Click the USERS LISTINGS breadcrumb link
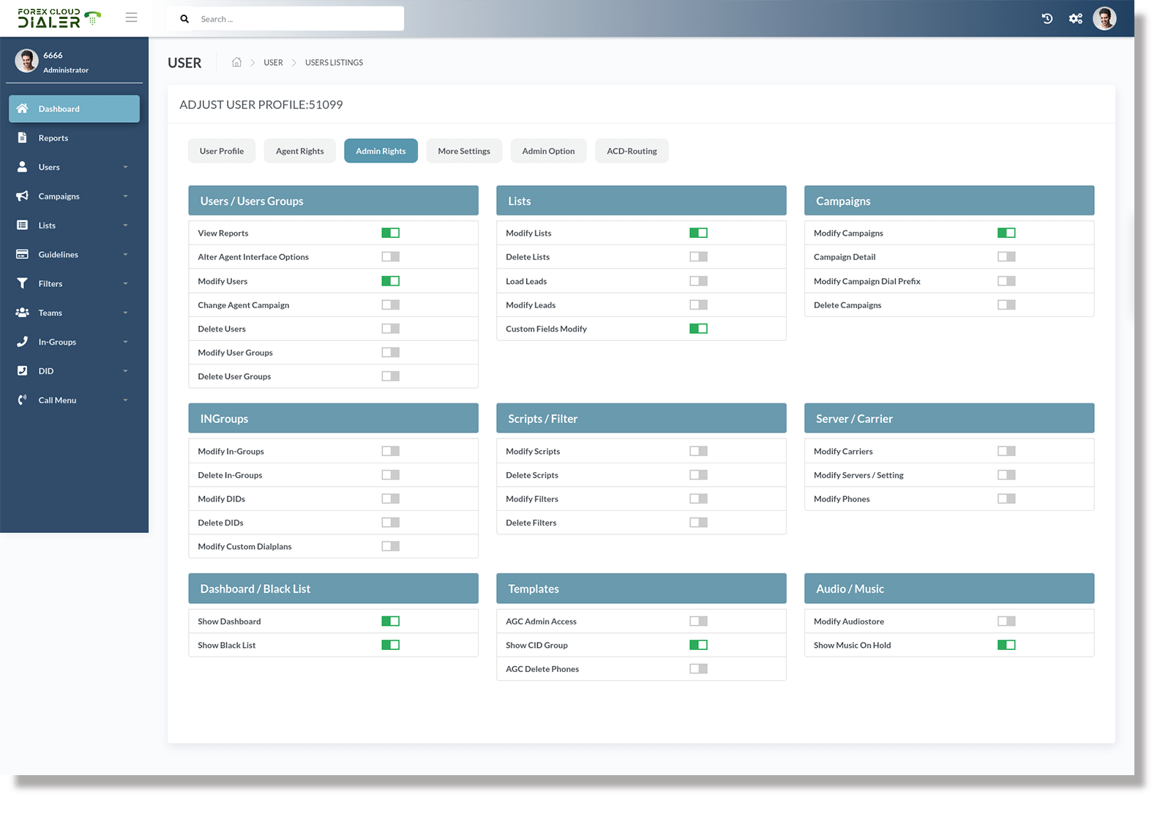 (x=334, y=62)
